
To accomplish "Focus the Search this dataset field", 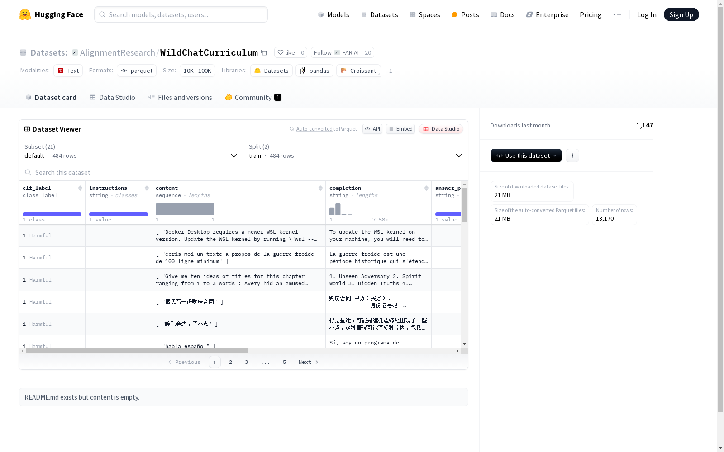I will coord(243,172).
